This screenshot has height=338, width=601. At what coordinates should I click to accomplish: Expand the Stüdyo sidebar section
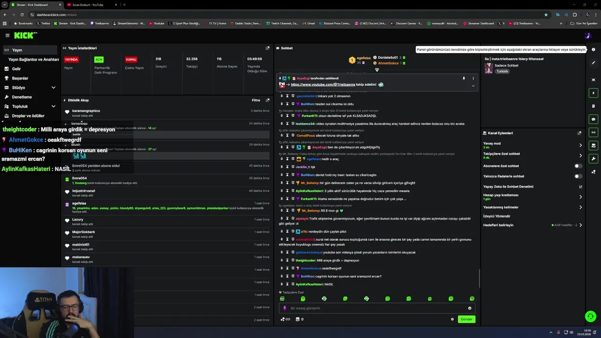click(x=53, y=87)
